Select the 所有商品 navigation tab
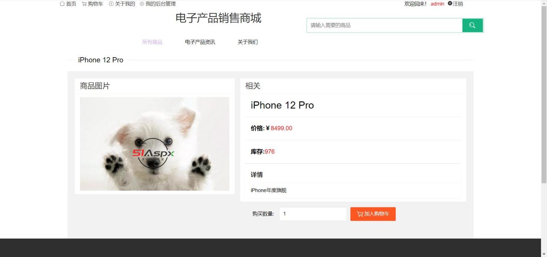This screenshot has width=547, height=257. [152, 42]
